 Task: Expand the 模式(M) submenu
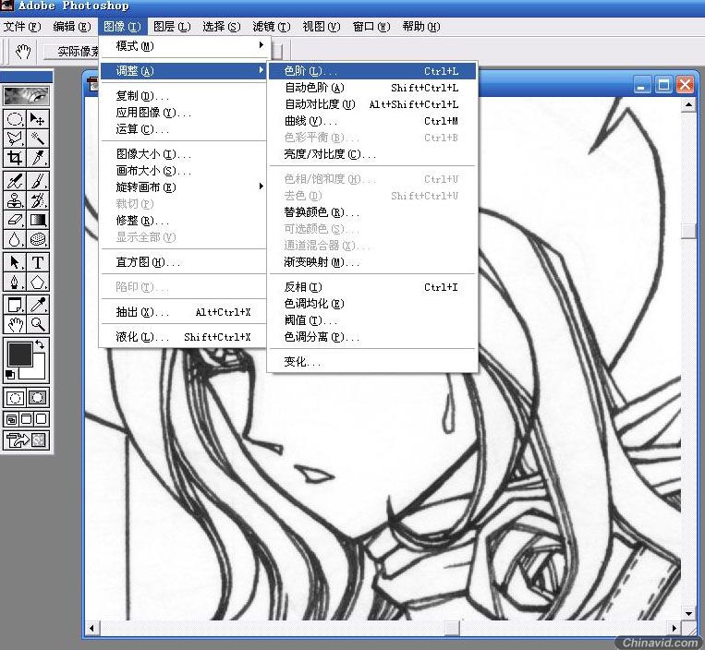[x=183, y=46]
